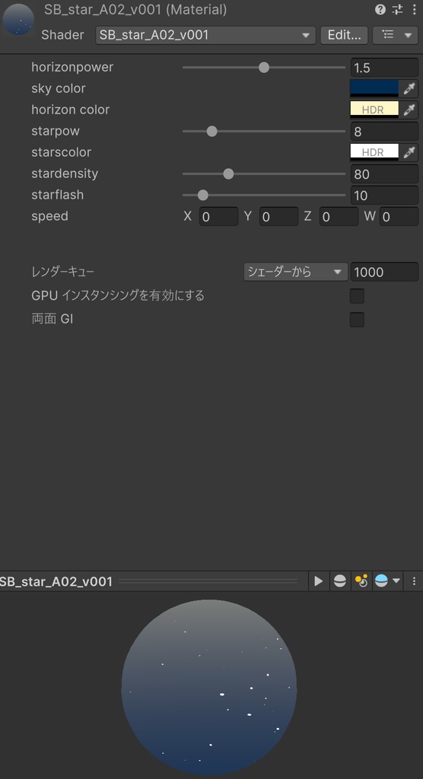Click the horizon color property label

click(70, 110)
